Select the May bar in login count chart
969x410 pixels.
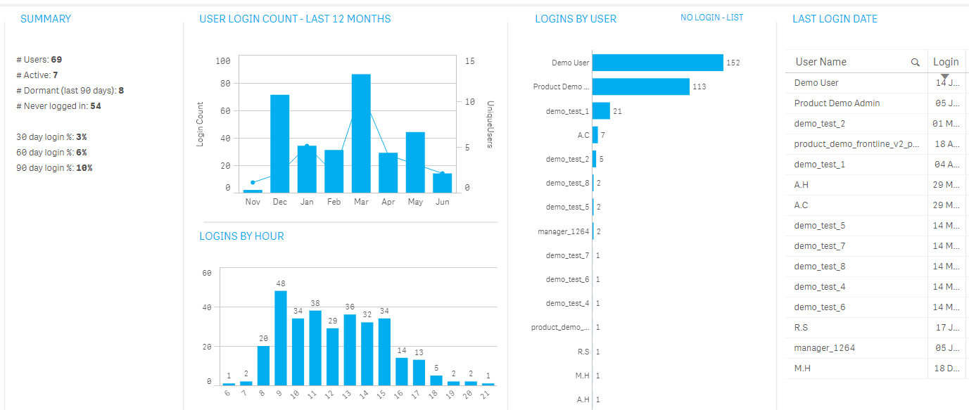(x=415, y=162)
